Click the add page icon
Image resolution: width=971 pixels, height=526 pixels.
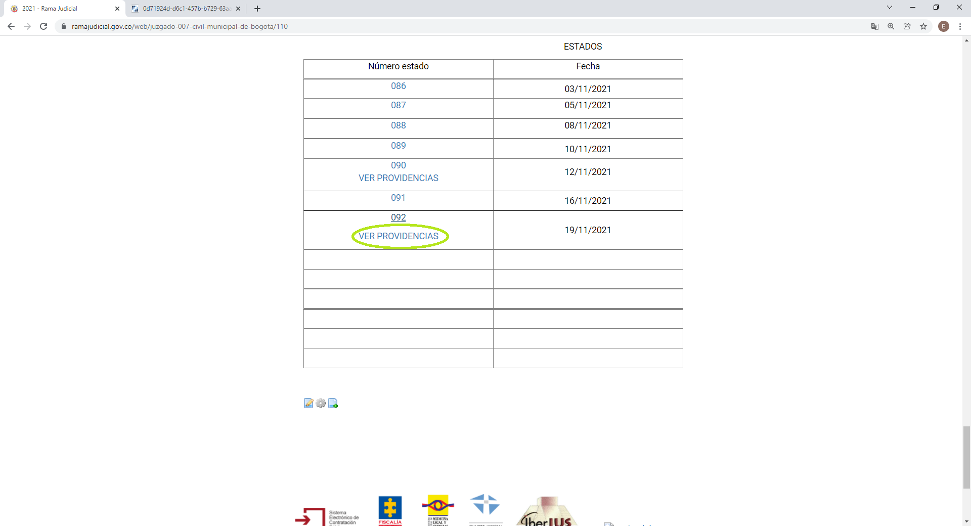click(333, 403)
